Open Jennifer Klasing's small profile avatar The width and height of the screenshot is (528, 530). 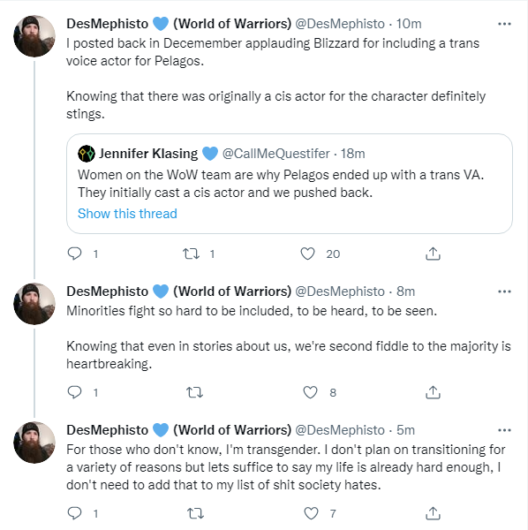[x=87, y=154]
